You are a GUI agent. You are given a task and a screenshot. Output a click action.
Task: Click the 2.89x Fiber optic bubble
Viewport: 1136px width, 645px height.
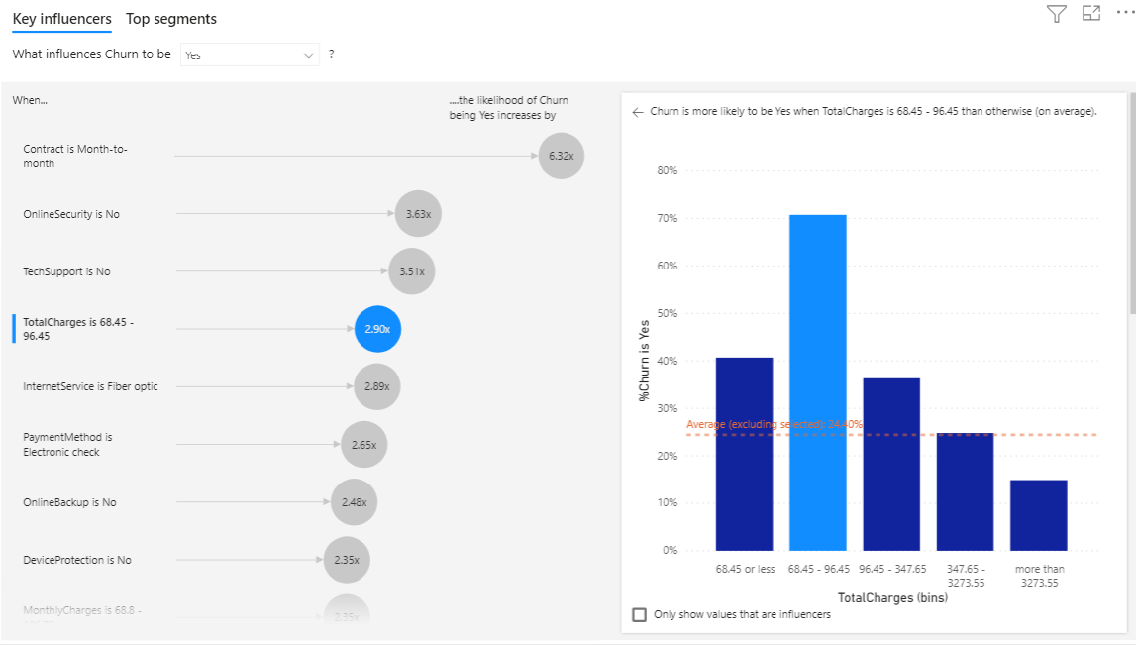(376, 386)
